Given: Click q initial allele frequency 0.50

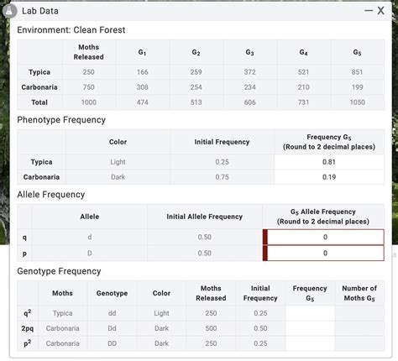Looking at the screenshot, I should click(205, 237).
